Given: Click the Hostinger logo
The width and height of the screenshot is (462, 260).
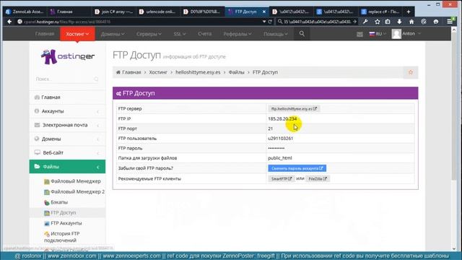Looking at the screenshot, I should click(68, 56).
